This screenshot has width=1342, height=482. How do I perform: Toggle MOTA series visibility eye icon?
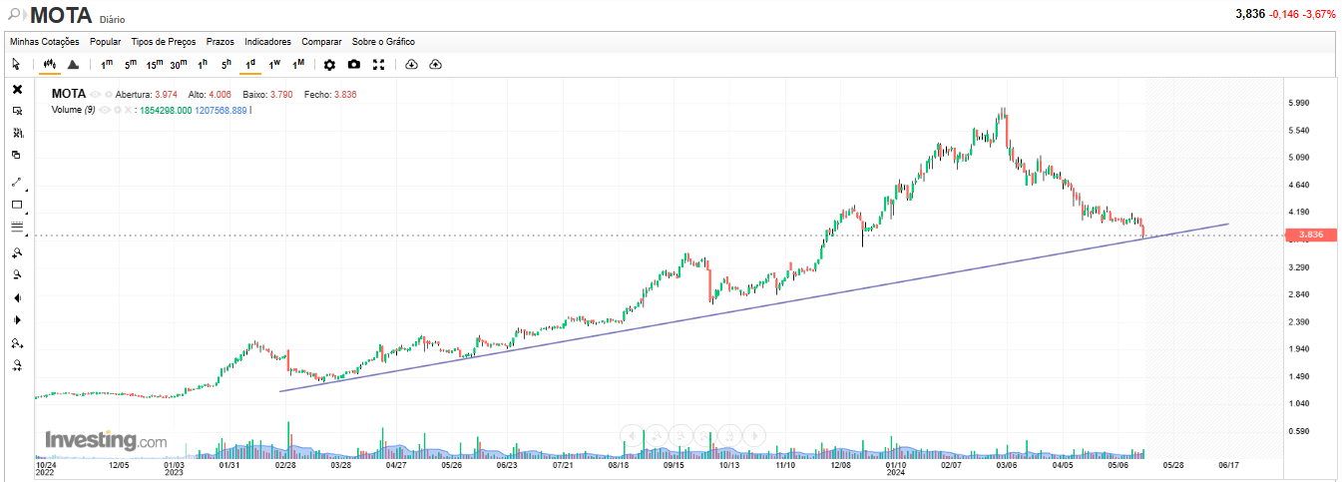tap(96, 94)
